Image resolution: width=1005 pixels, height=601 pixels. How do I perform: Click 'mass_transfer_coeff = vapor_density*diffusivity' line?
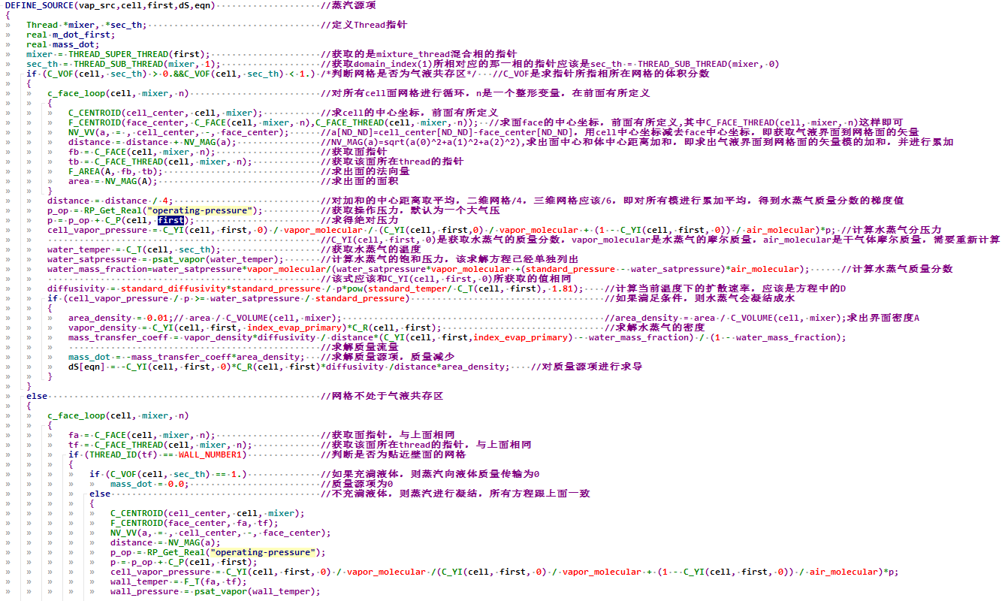tap(457, 337)
